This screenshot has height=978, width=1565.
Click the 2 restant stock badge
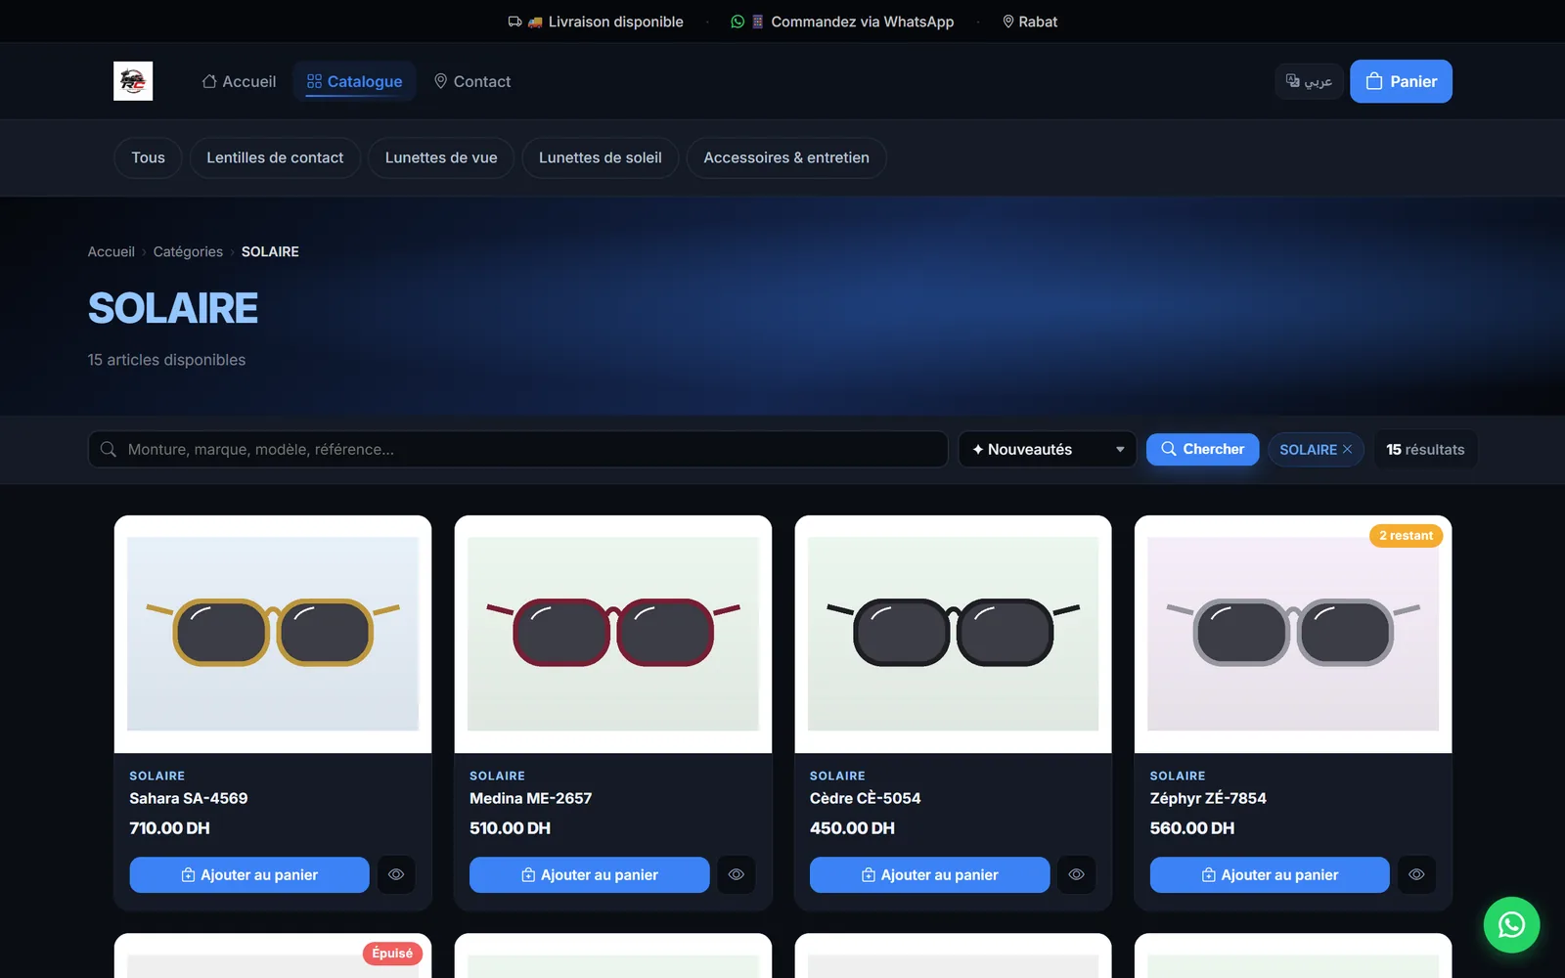click(1406, 535)
